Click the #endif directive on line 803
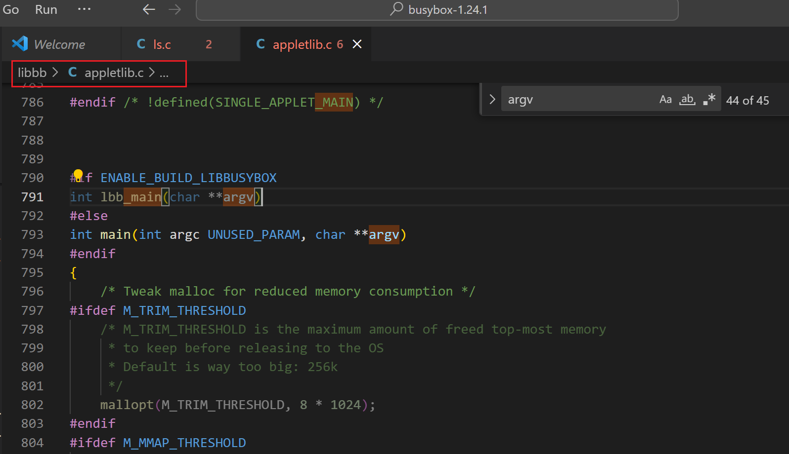This screenshot has height=454, width=789. [x=92, y=423]
